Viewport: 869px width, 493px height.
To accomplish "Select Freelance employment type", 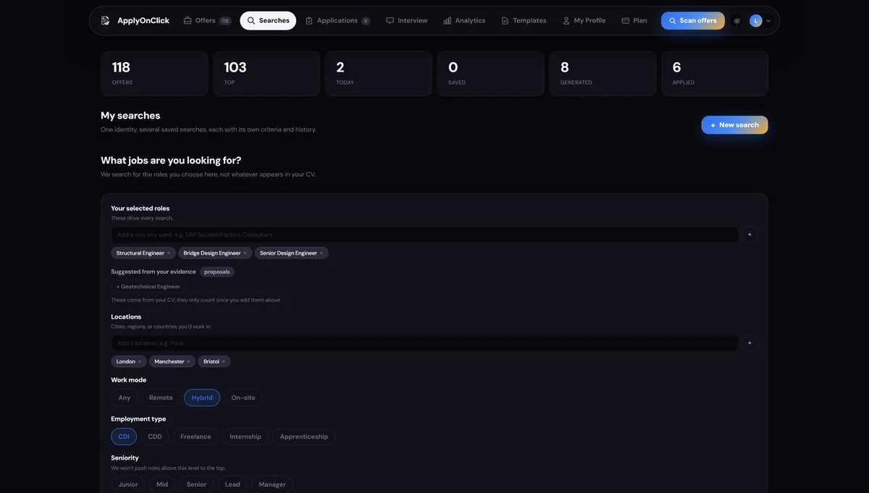I will tap(196, 437).
